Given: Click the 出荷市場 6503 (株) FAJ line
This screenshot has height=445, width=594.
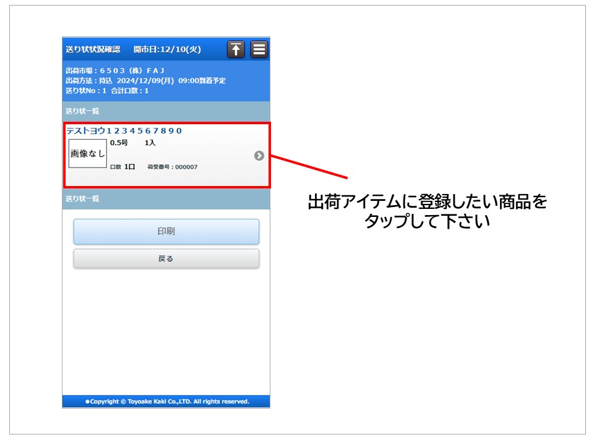Looking at the screenshot, I should (115, 70).
